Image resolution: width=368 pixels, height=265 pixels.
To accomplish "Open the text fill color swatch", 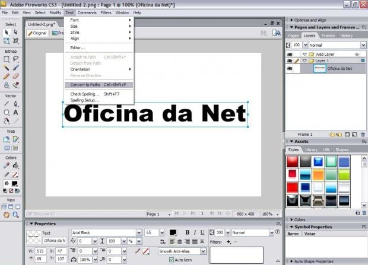I will pos(173,232).
